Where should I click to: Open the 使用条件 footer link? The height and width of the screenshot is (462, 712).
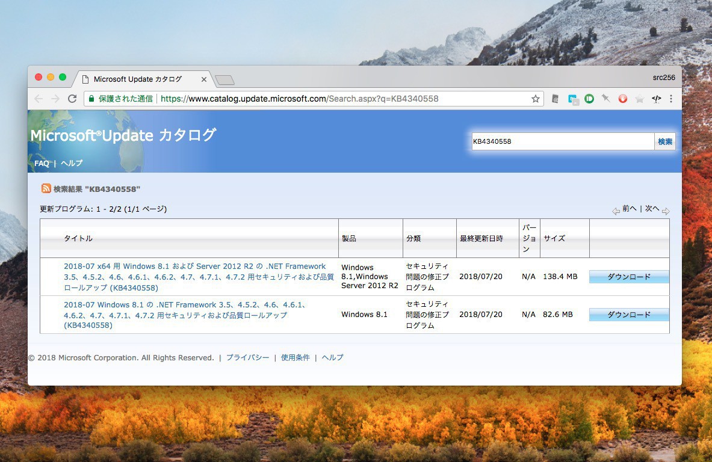click(x=295, y=357)
